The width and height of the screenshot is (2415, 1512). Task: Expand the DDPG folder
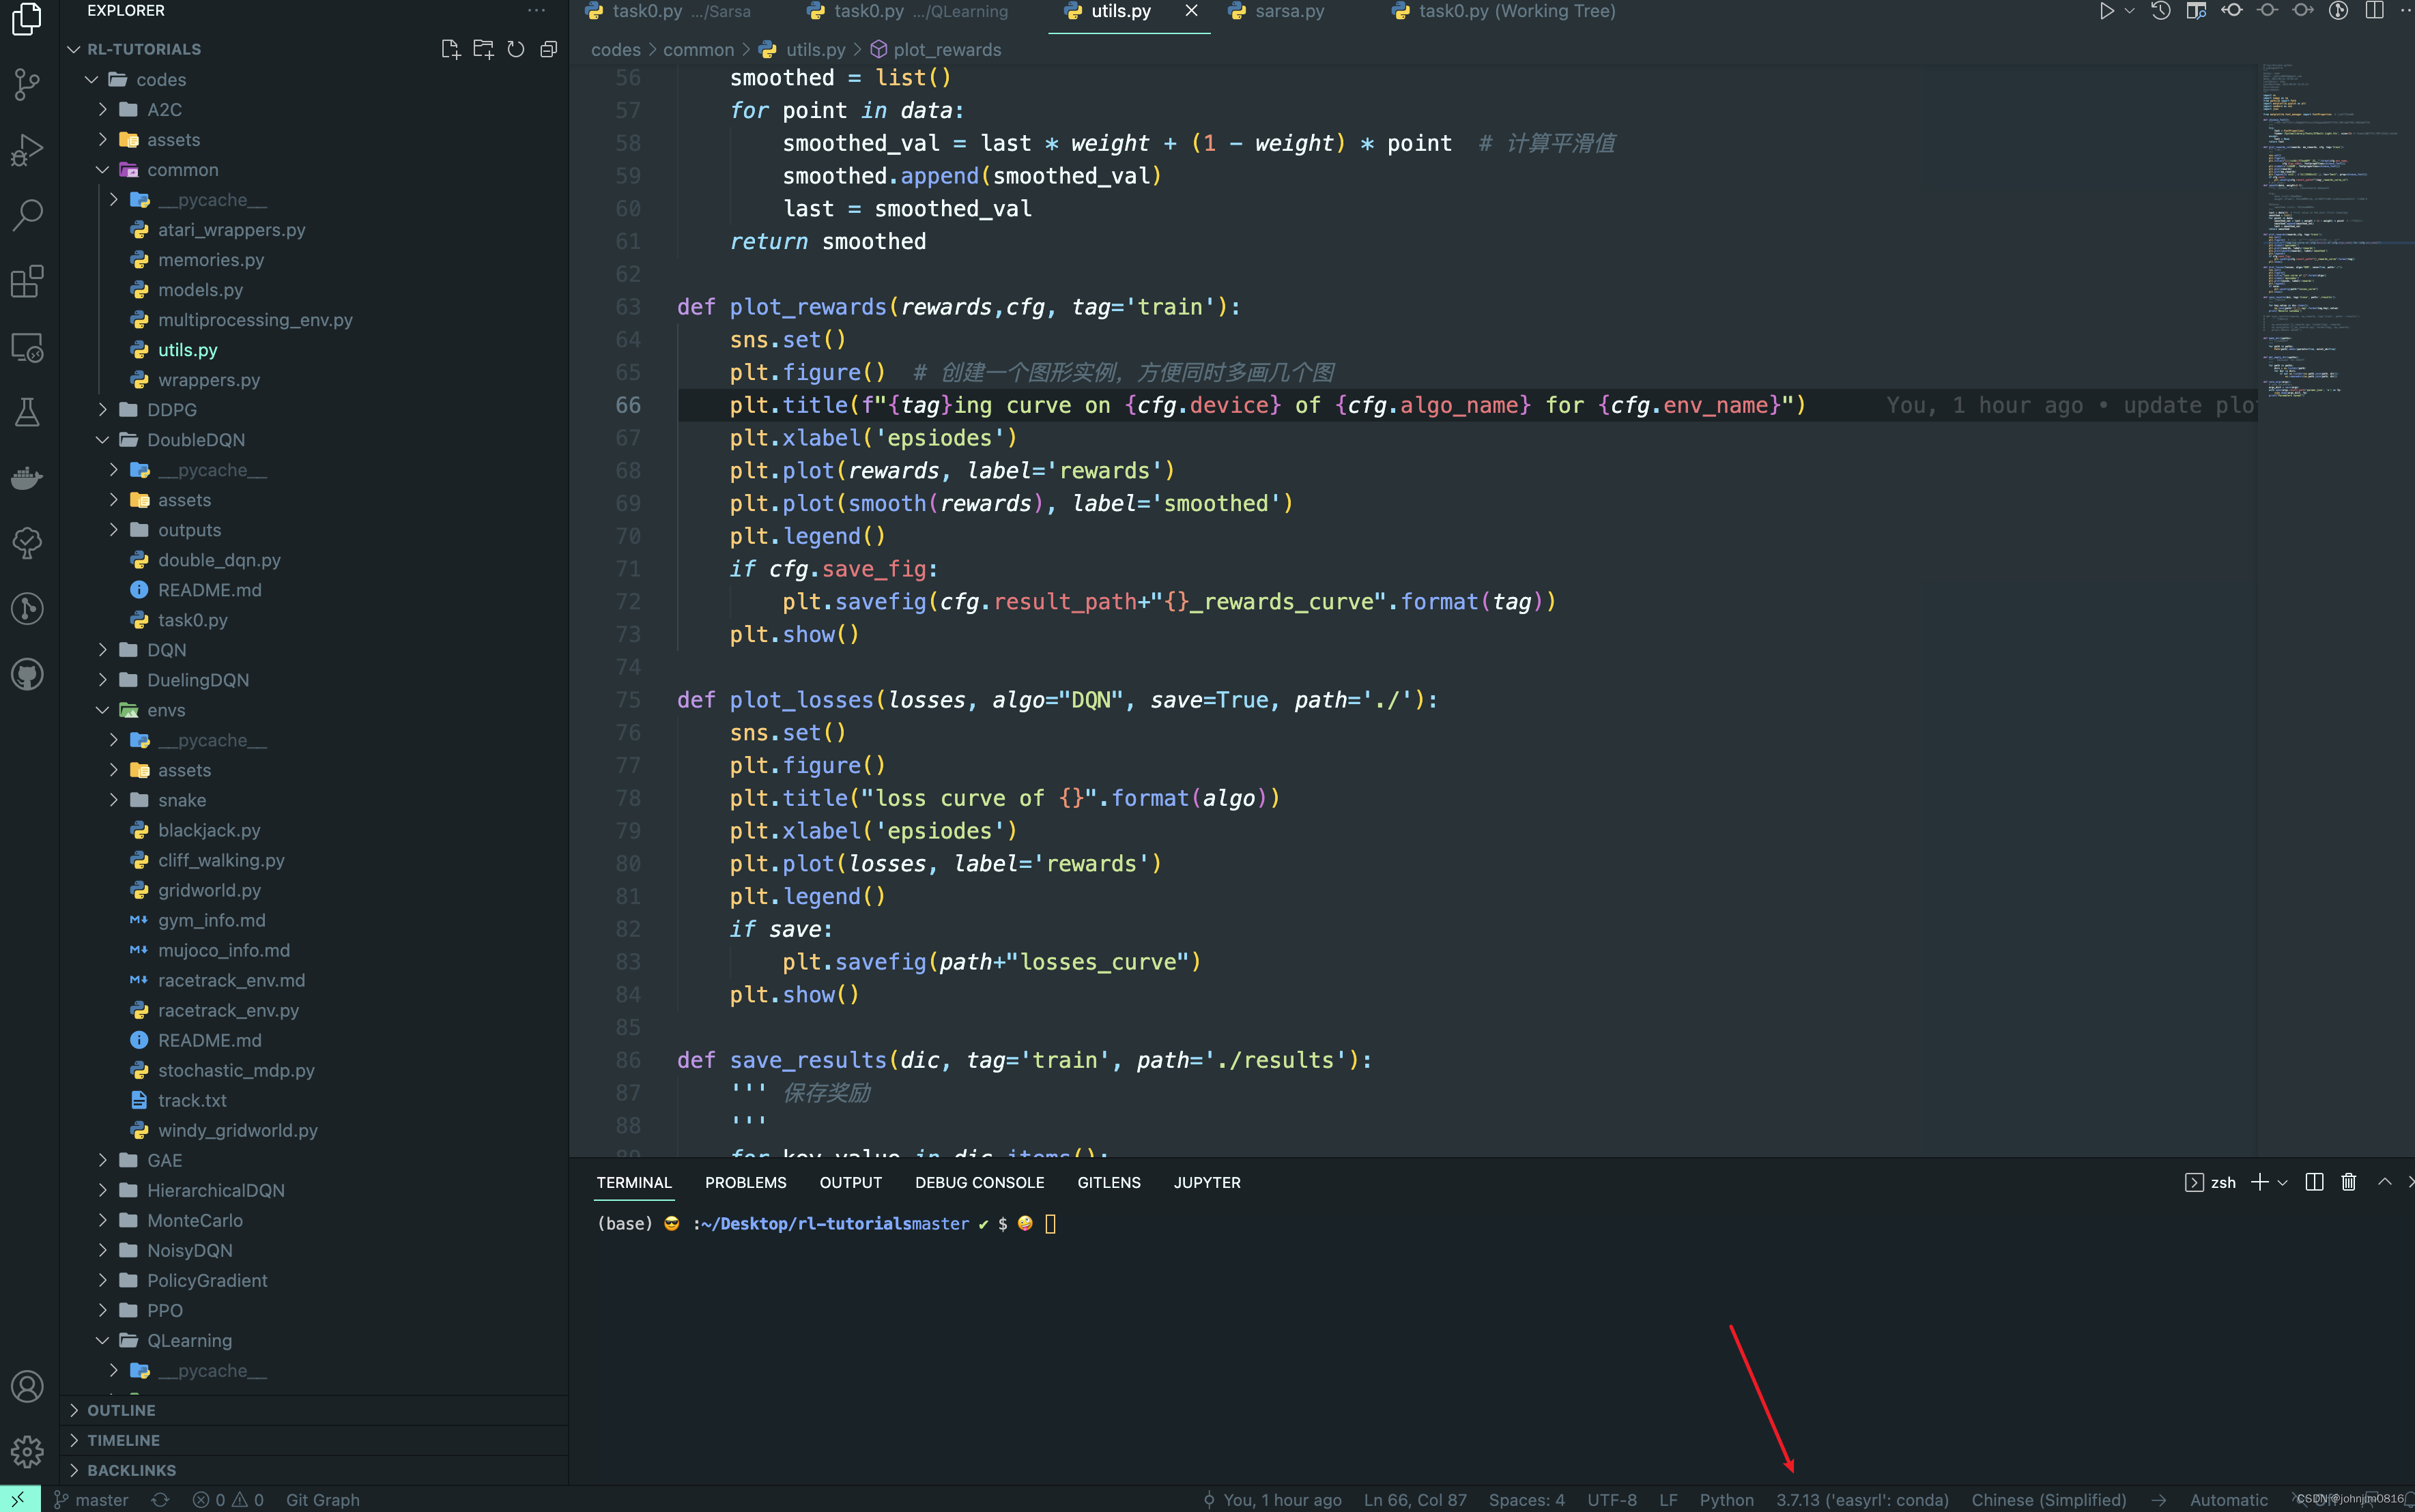pos(171,410)
